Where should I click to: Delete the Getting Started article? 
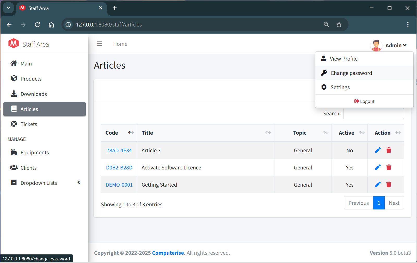tap(389, 185)
